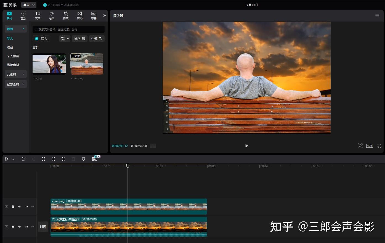Hide the chair.png track with eye icon
The width and height of the screenshot is (385, 243).
coord(20,207)
